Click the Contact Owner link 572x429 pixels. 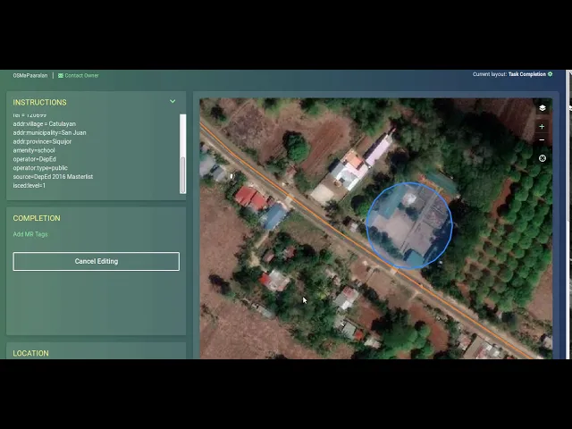pyautogui.click(x=81, y=75)
